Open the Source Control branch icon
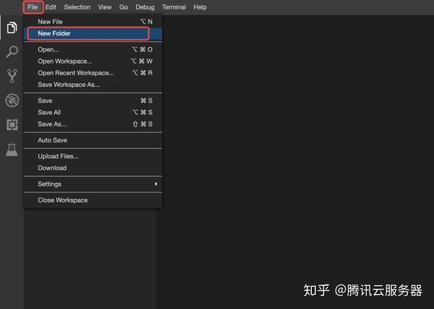Viewport: 434px width, 309px height. coord(12,76)
